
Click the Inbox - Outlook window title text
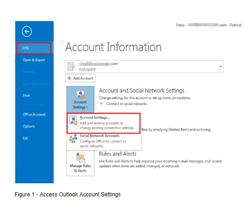tap(209, 25)
